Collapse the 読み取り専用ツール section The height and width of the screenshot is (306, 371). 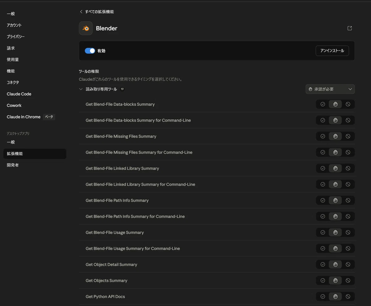[81, 89]
